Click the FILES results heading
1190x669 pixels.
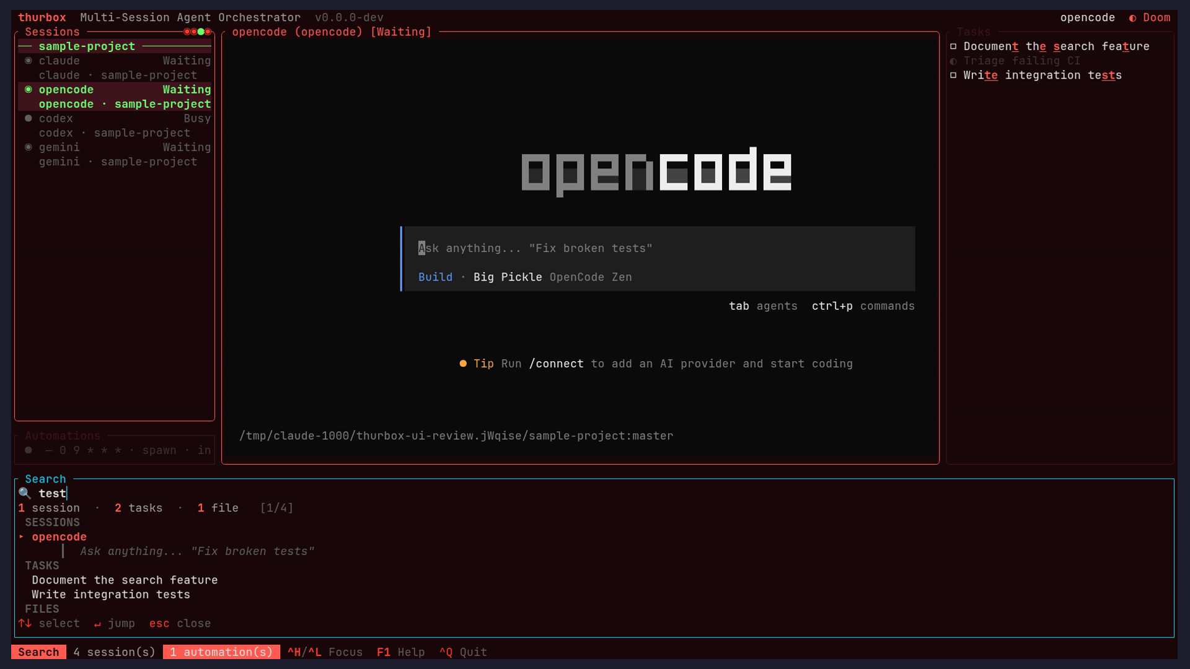coord(42,610)
